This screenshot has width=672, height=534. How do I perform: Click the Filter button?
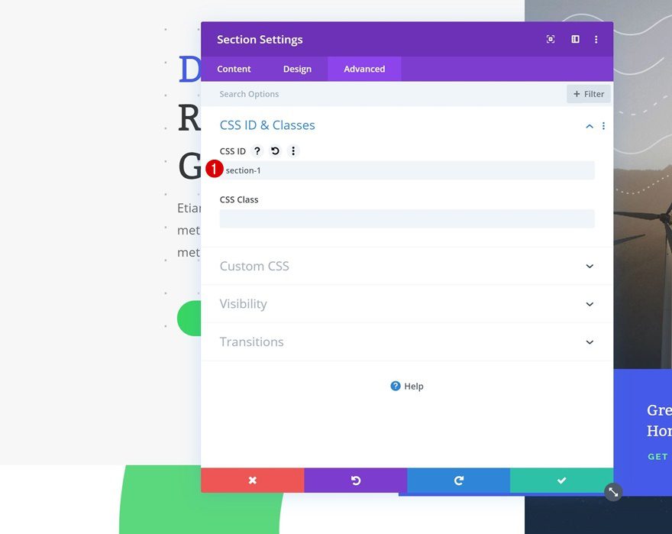589,94
